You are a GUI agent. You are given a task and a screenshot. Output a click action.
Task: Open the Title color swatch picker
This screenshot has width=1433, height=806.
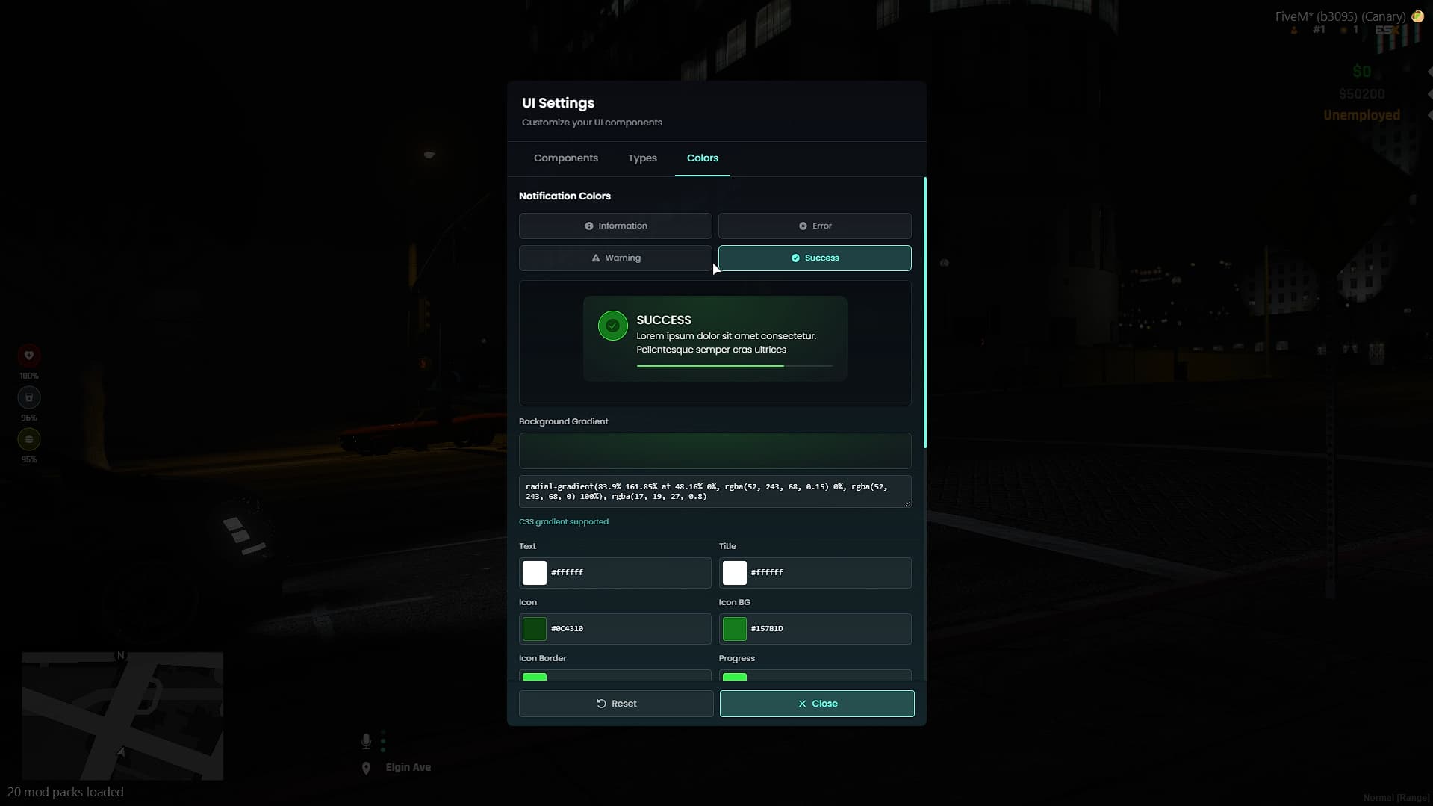point(736,572)
